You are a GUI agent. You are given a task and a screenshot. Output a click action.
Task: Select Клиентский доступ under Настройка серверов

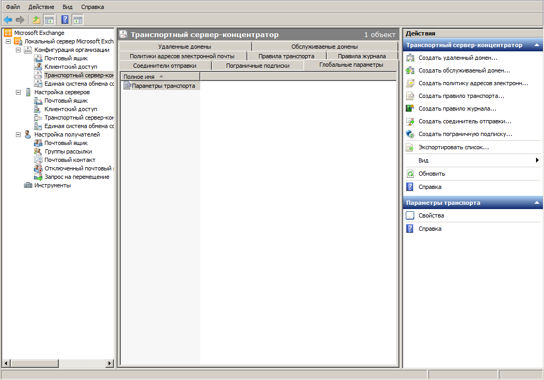click(x=71, y=109)
